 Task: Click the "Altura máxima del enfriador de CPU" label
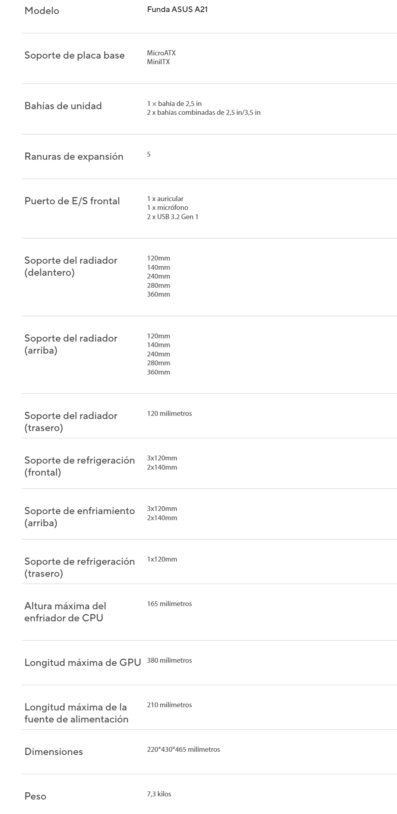coord(65,612)
